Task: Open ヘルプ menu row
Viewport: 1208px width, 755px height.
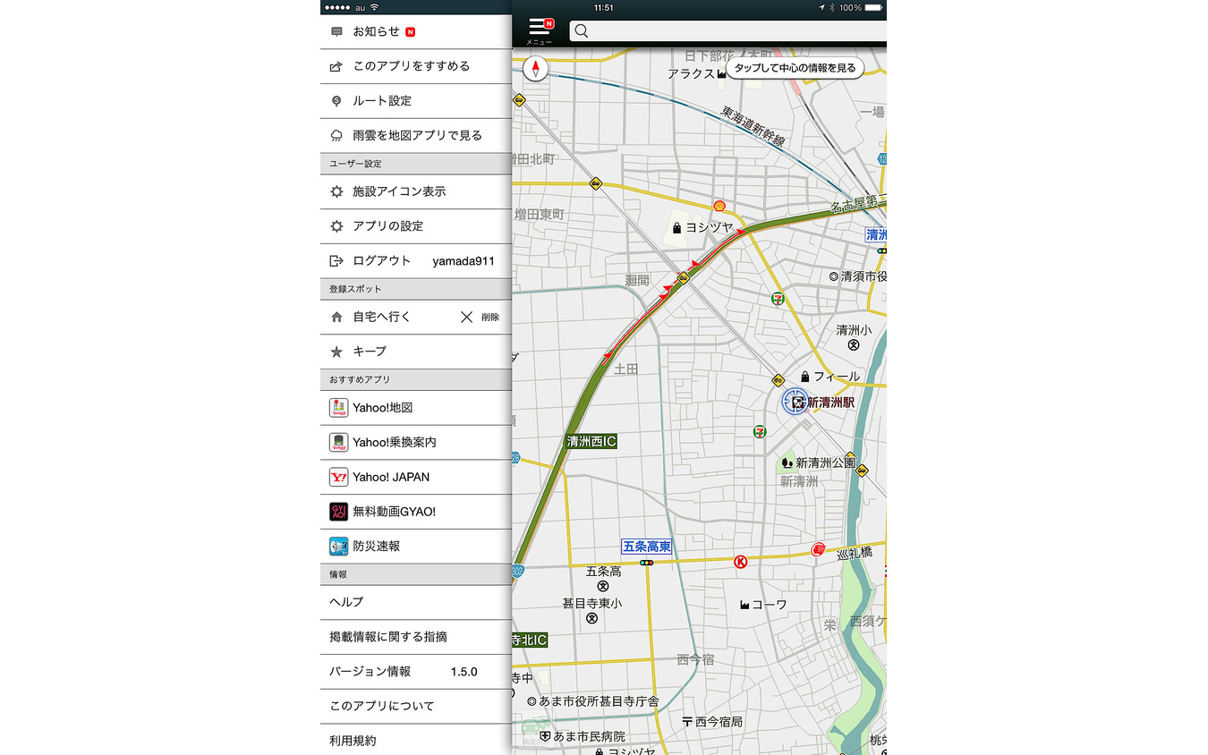Action: coord(416,602)
